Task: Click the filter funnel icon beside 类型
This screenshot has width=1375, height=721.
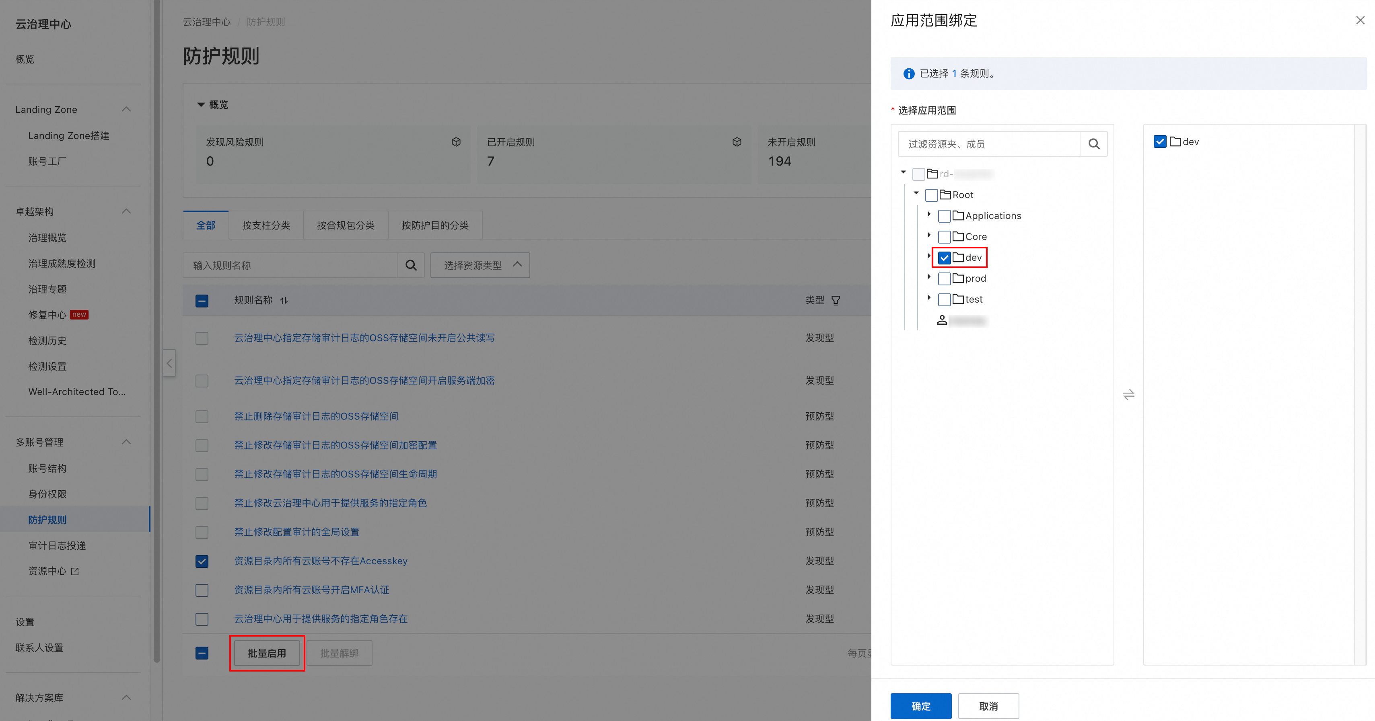Action: (x=836, y=301)
